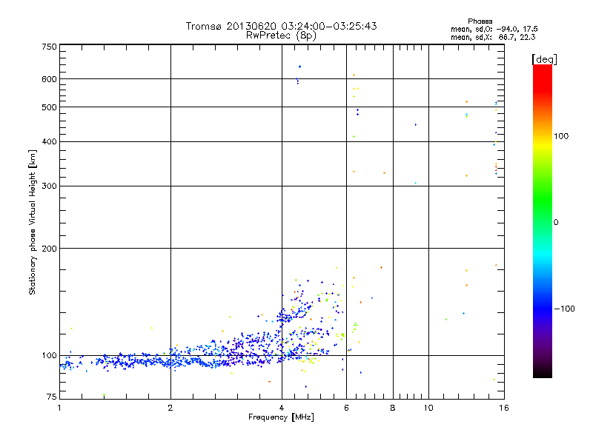Click the 'Phases' header text

[480, 21]
